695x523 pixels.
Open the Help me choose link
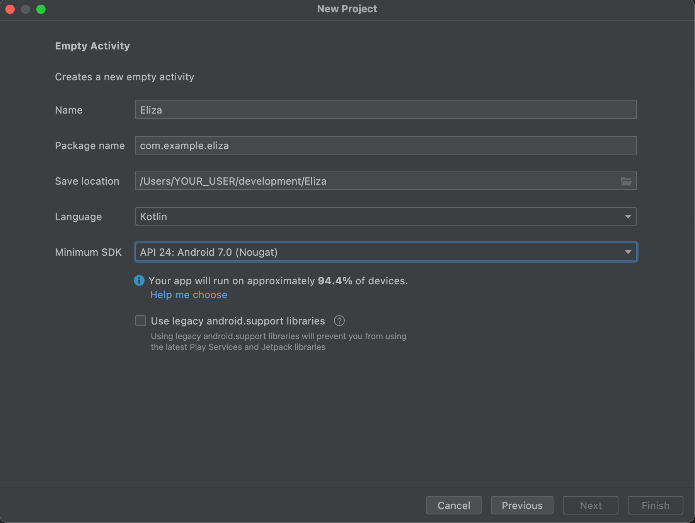[189, 295]
